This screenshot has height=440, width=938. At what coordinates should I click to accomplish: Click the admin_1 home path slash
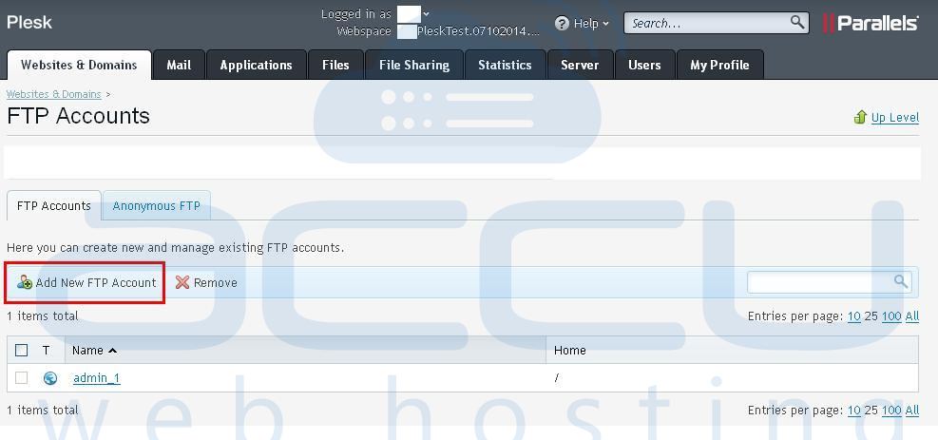click(556, 378)
